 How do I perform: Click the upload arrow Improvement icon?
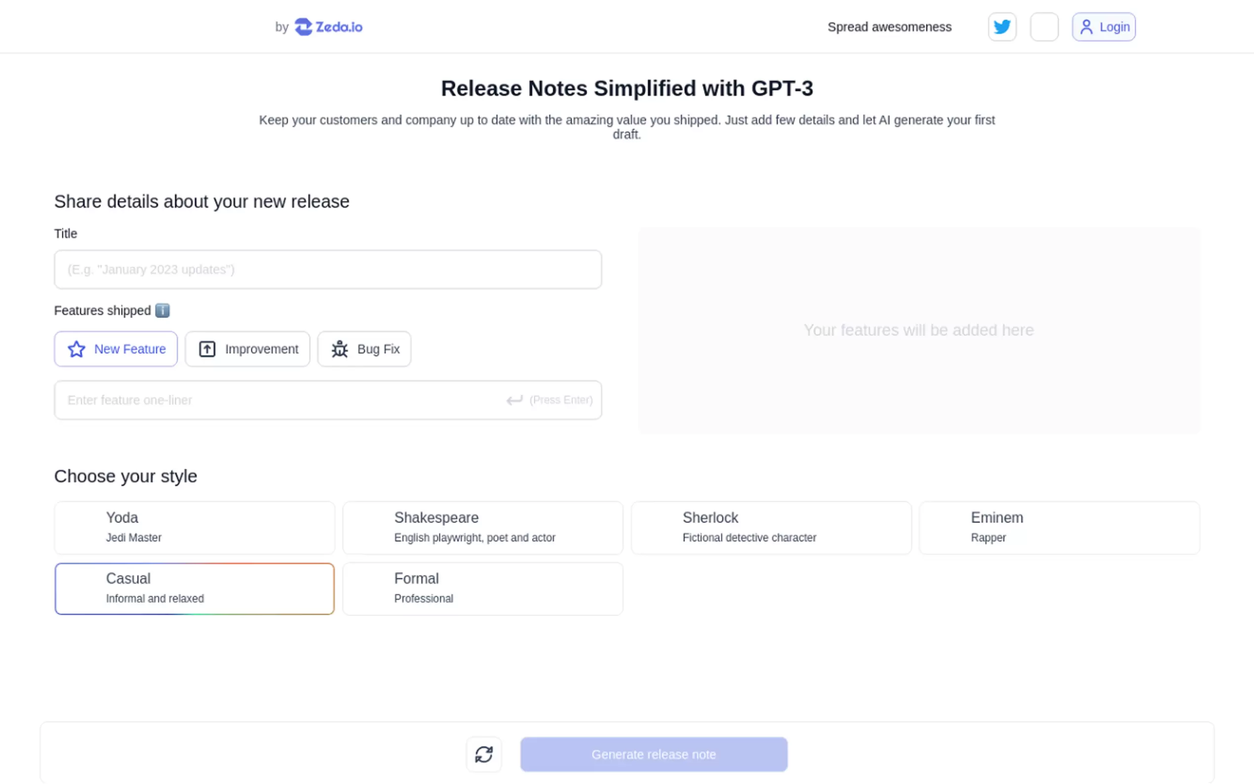207,349
